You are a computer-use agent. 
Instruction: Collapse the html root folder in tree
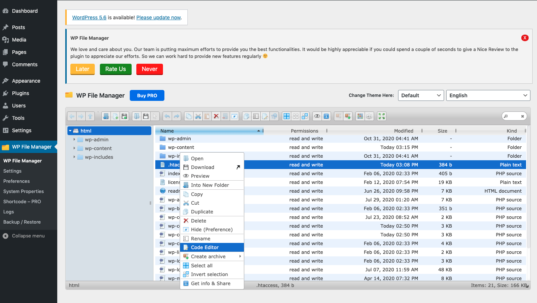point(70,131)
